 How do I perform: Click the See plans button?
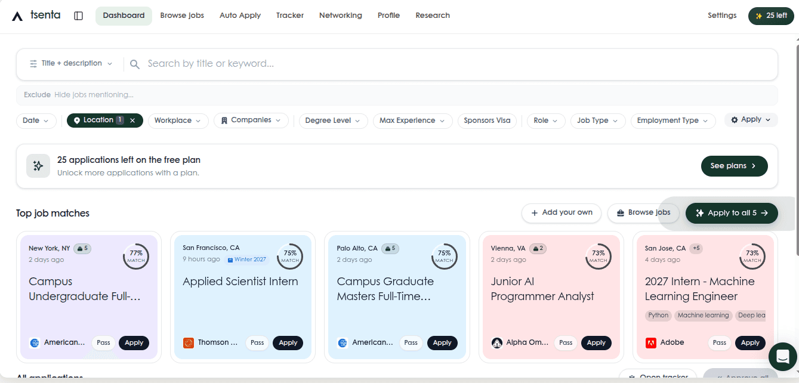pos(734,166)
